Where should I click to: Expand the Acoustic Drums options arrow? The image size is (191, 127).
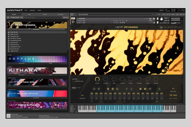[66, 98]
